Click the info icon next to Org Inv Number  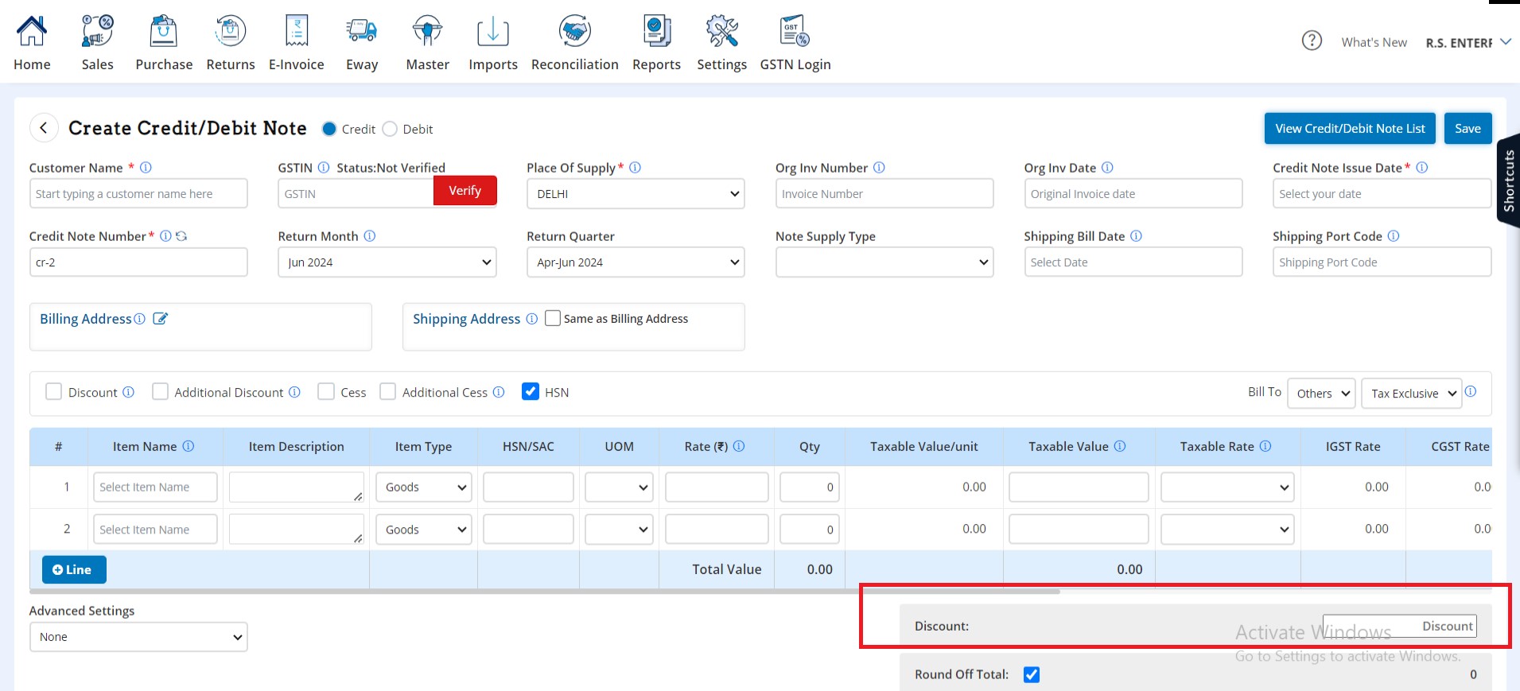(x=879, y=168)
